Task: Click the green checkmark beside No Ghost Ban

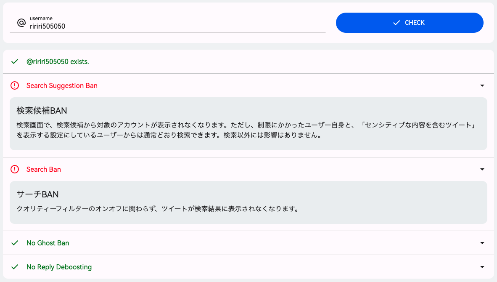Action: (15, 243)
